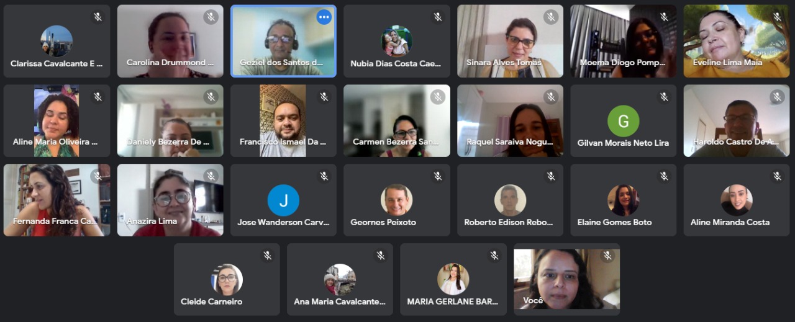Select your own video tile labeled Você

(566, 279)
